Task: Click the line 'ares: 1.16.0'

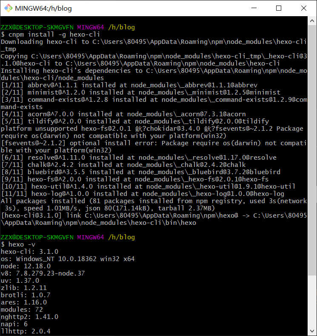Action: click(x=24, y=302)
